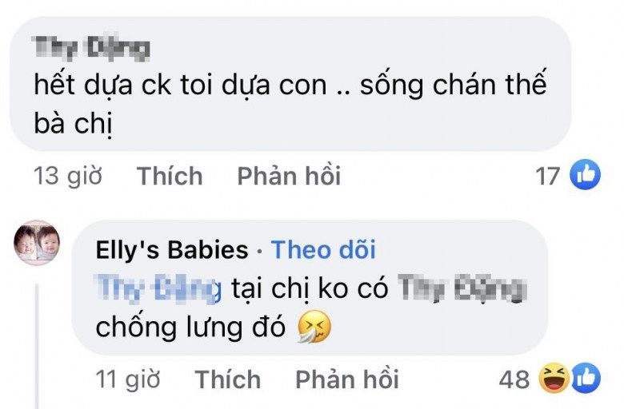Viewport: 624px width, 409px height.
Task: Click the sneezing emoji in the reply
Action: pyautogui.click(x=314, y=328)
